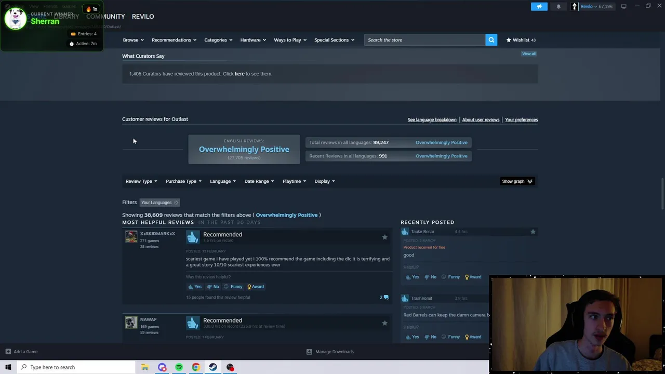The image size is (665, 374).
Task: Open the Date Range filter dropdown
Action: click(259, 181)
